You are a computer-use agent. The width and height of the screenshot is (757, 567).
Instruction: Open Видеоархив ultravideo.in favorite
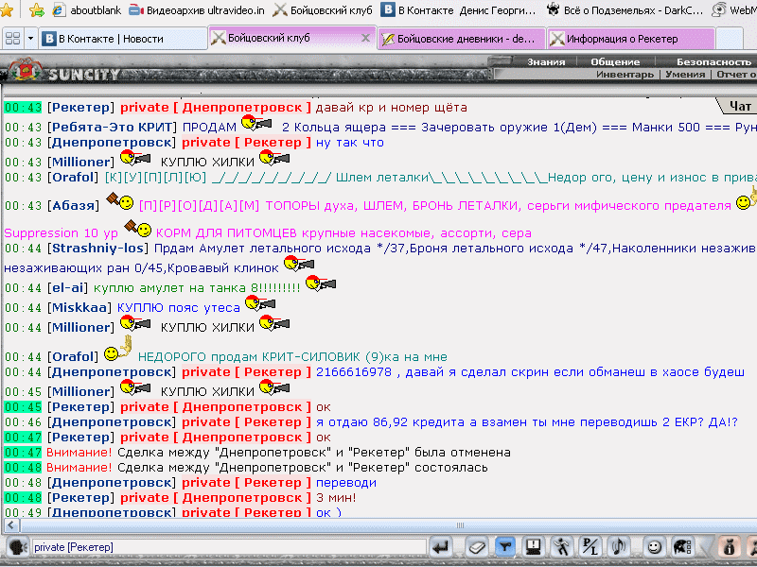coord(197,10)
